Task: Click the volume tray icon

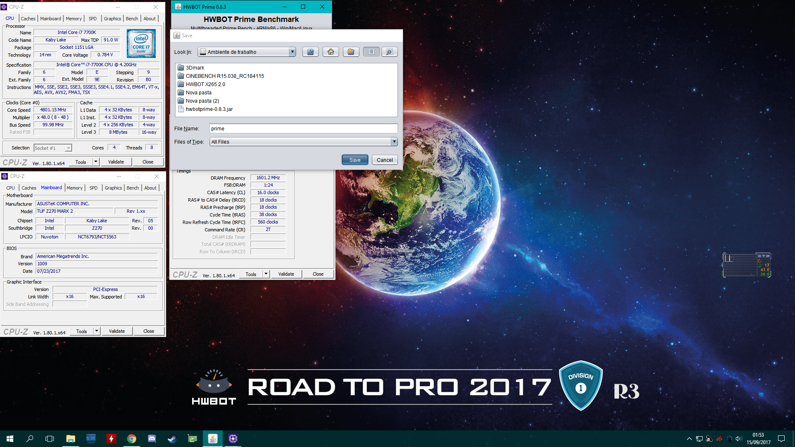Action: pos(739,439)
